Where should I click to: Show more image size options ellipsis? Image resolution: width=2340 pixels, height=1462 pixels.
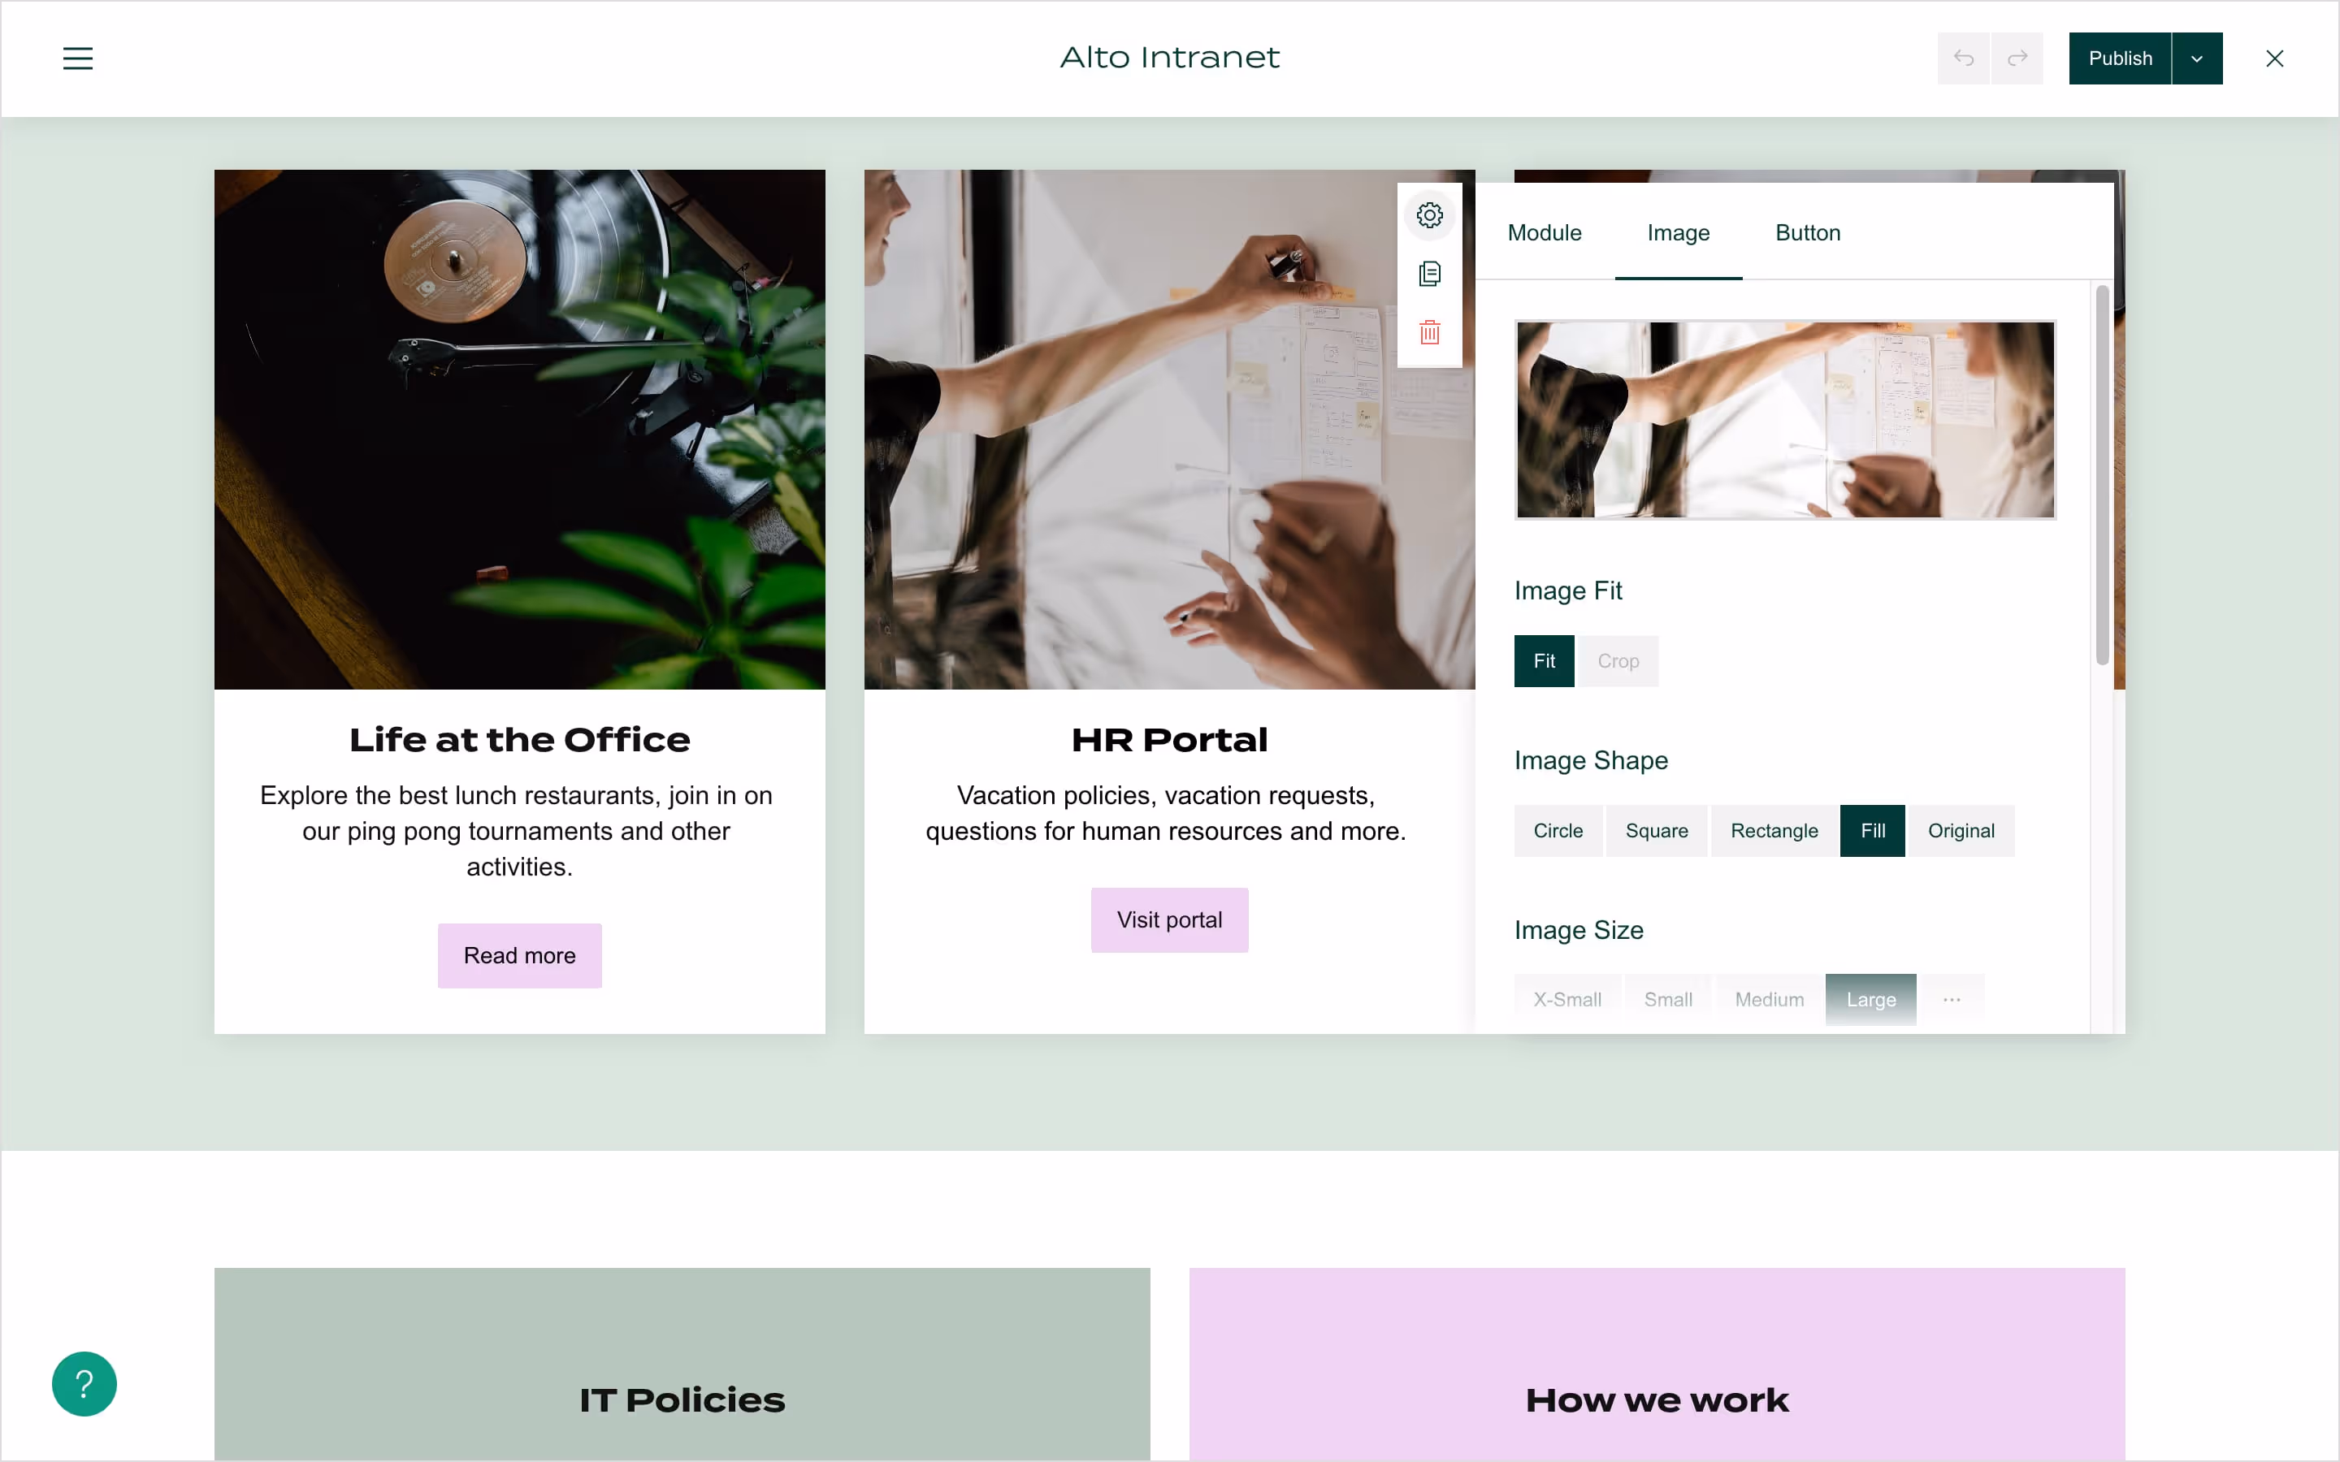1952,1000
